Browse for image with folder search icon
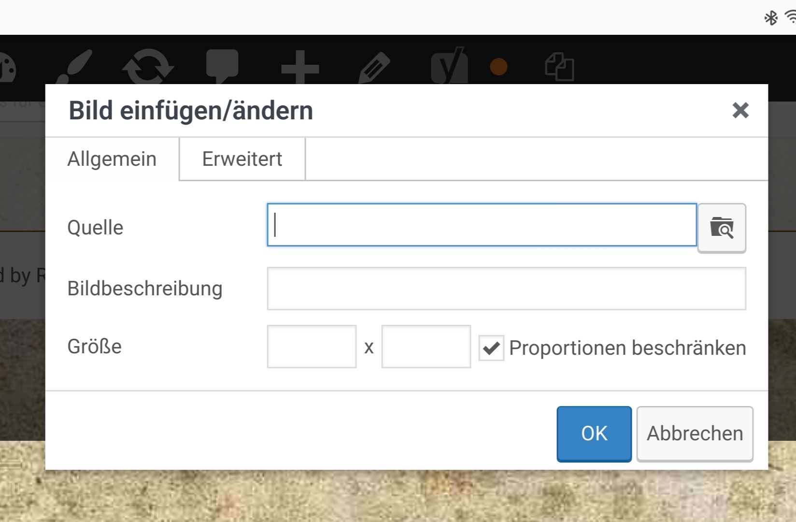The height and width of the screenshot is (522, 796). (722, 227)
